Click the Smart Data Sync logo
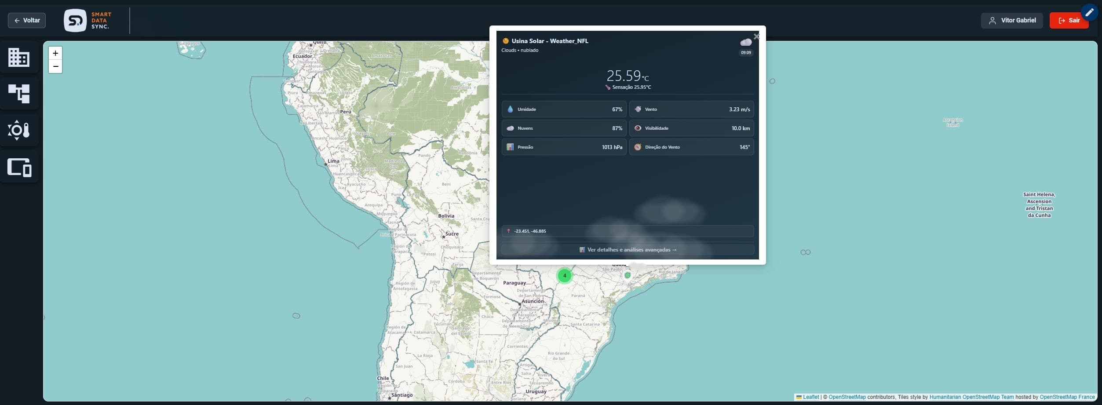 (x=88, y=20)
